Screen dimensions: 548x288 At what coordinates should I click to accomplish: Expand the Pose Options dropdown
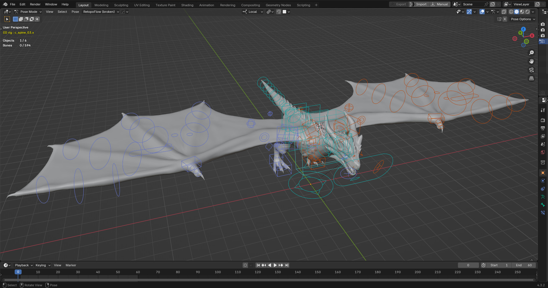point(523,19)
